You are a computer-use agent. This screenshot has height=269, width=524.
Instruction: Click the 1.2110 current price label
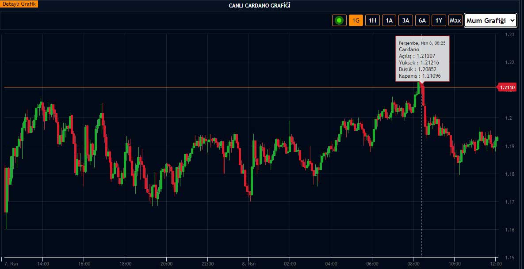[x=507, y=87]
